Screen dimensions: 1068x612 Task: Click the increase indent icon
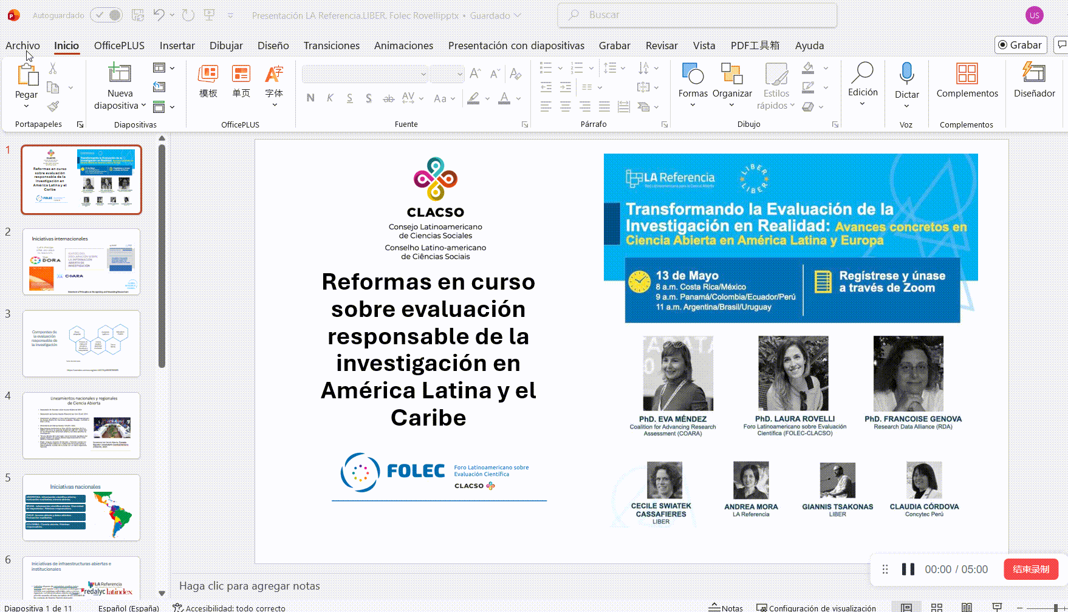(566, 87)
